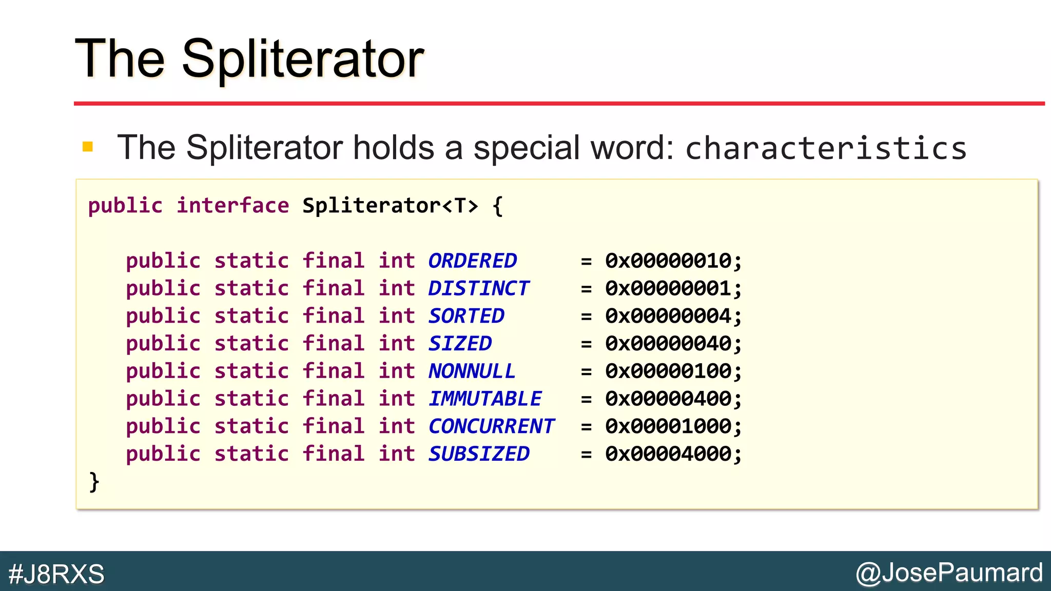Select the SUBSIZED constant name
The width and height of the screenshot is (1051, 591).
(479, 454)
